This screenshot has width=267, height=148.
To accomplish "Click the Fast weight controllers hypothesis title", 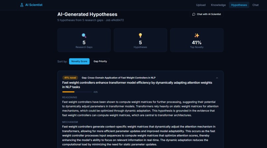I will pos(137,85).
